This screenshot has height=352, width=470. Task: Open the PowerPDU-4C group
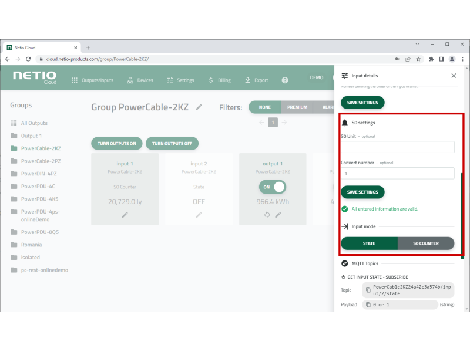point(33,186)
